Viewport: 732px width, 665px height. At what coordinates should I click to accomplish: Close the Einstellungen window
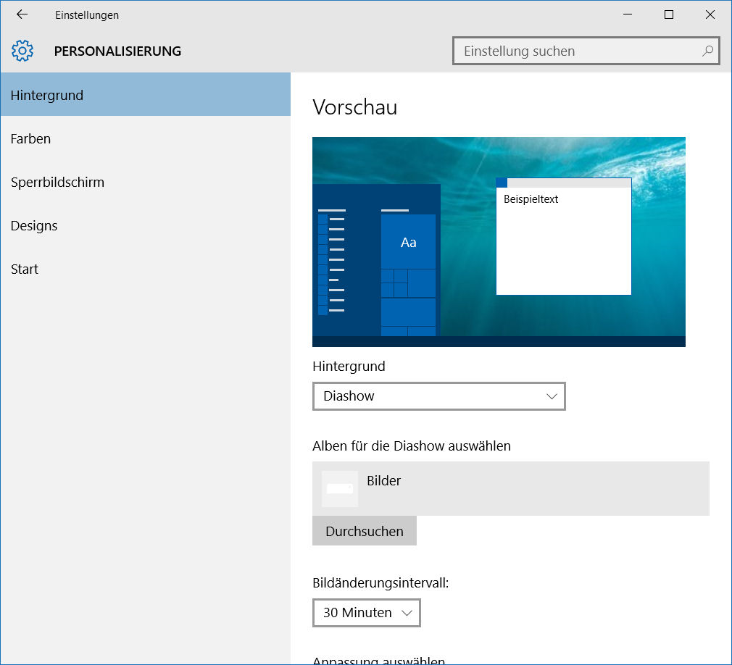point(710,14)
